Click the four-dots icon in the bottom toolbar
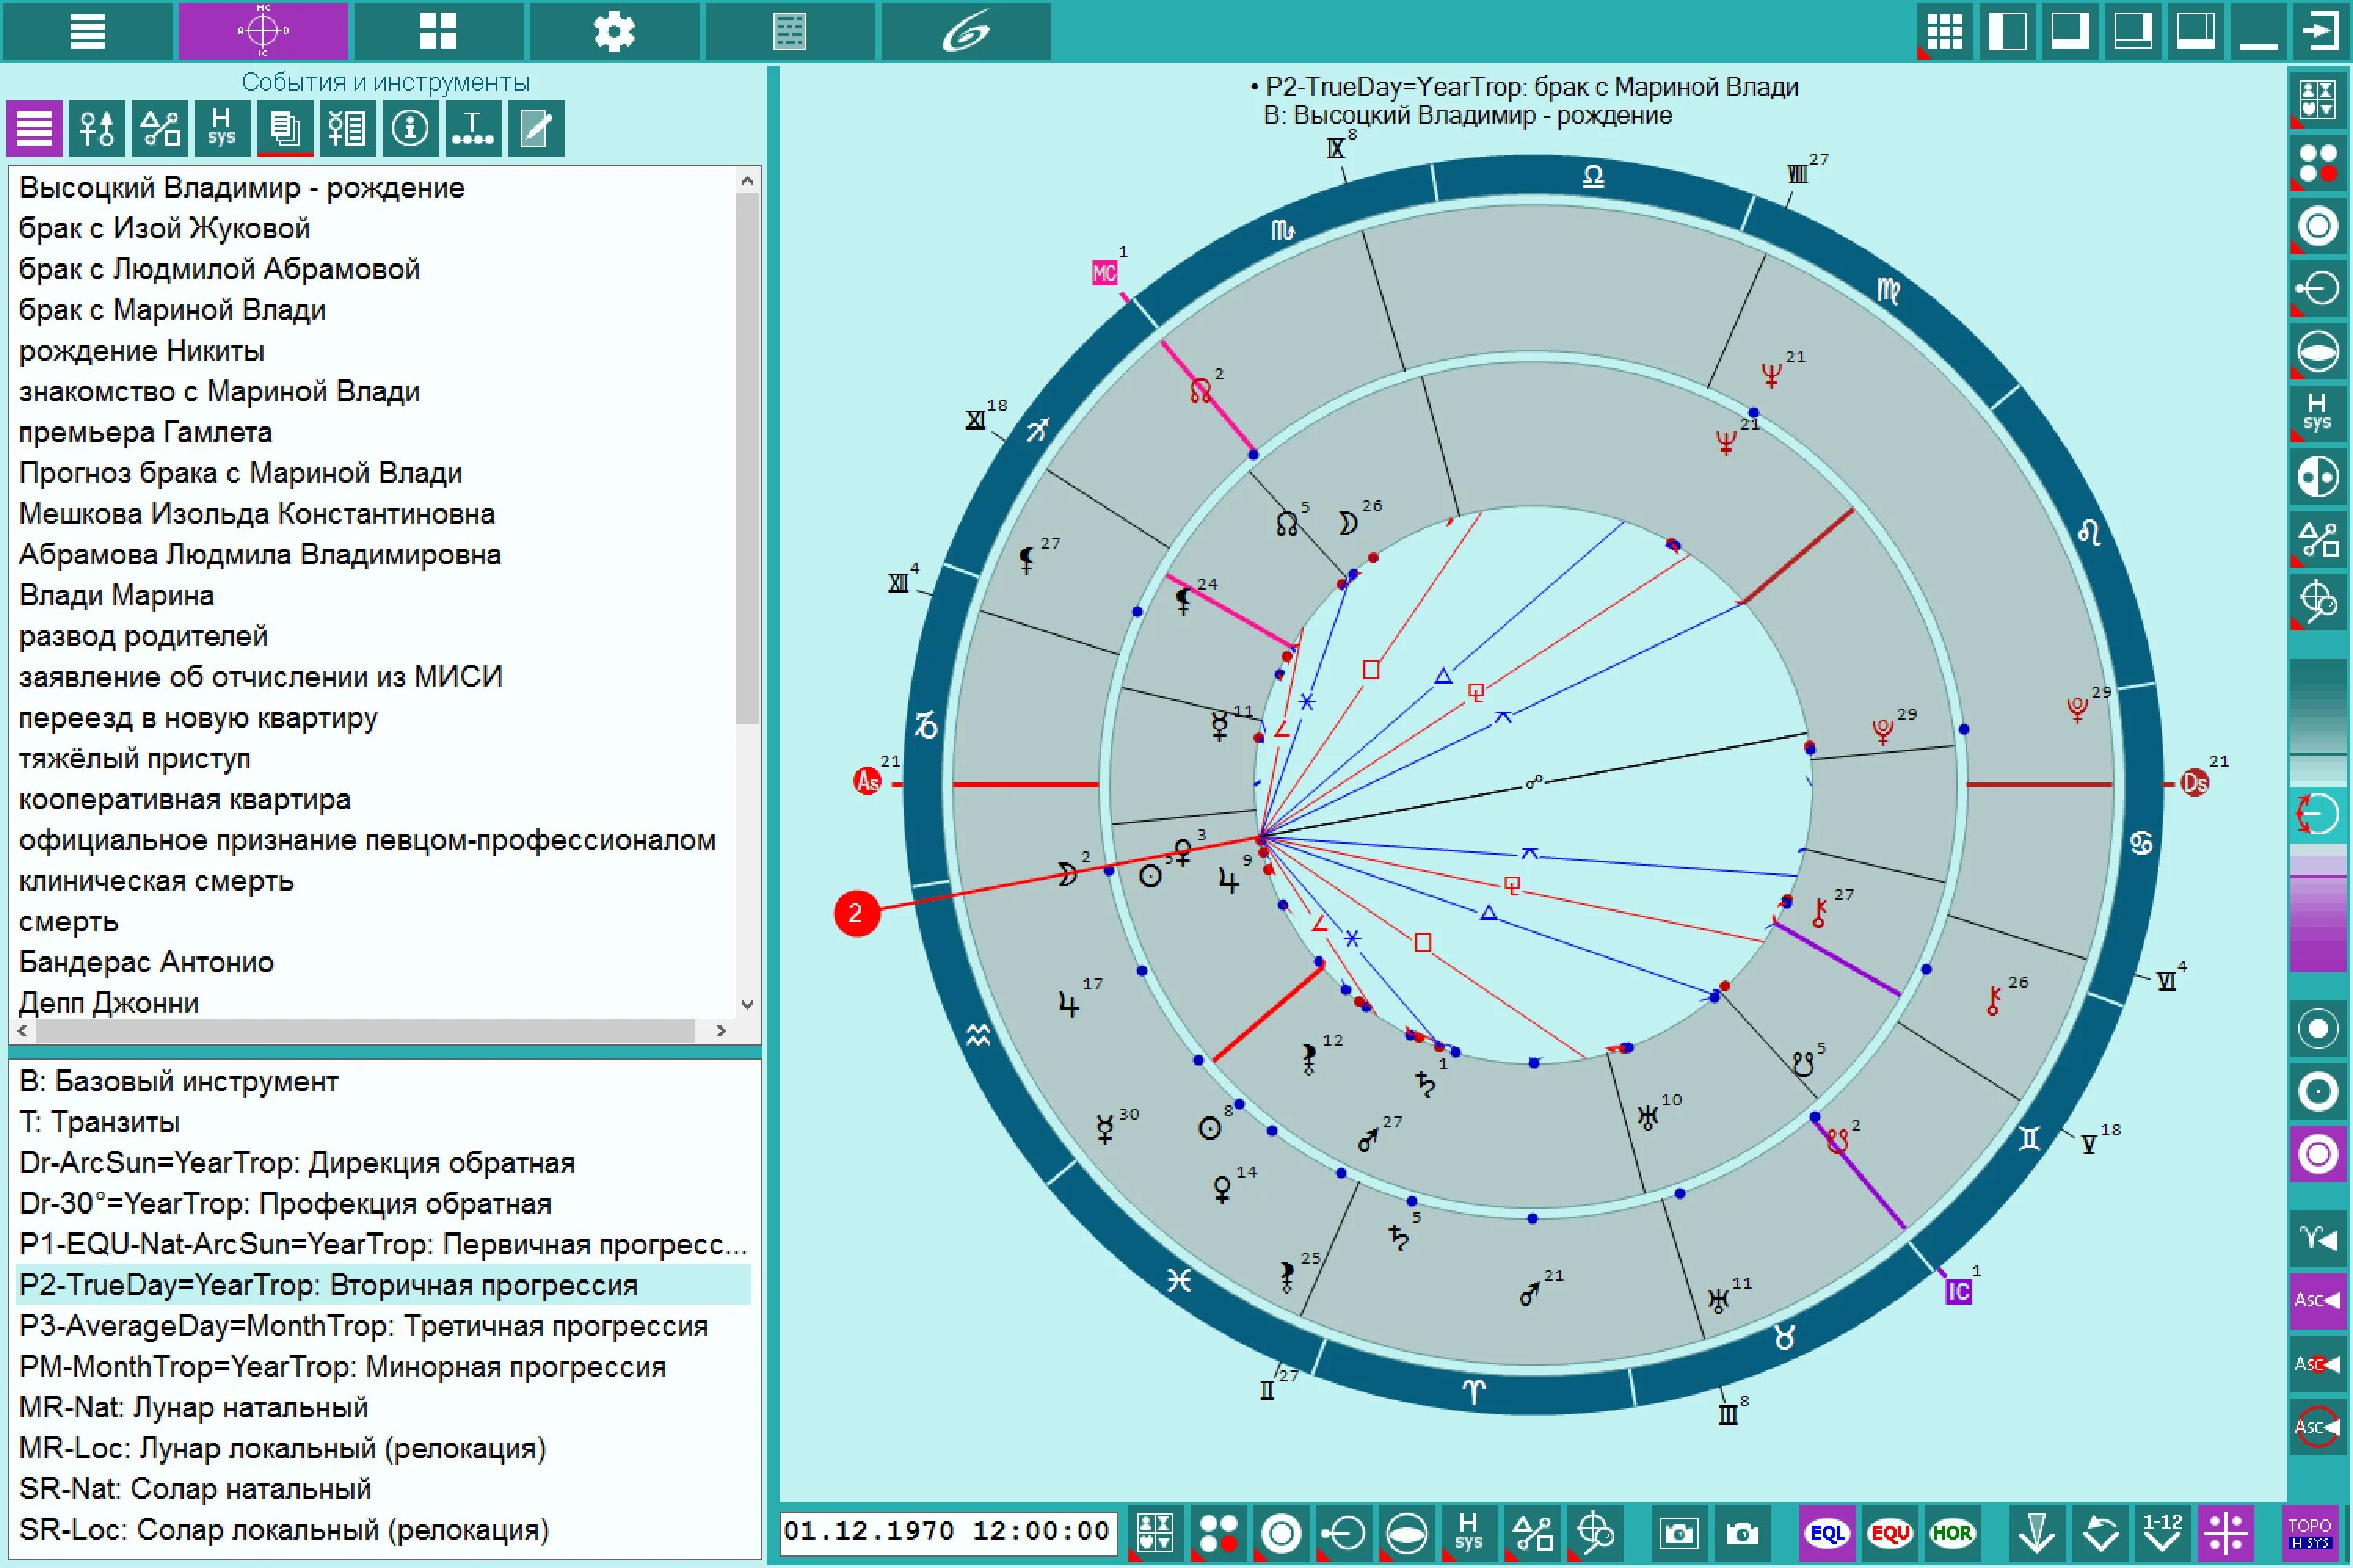The image size is (2353, 1568). click(1219, 1533)
